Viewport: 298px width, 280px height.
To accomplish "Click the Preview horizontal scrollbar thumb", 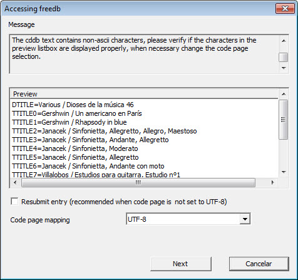I will (138, 183).
